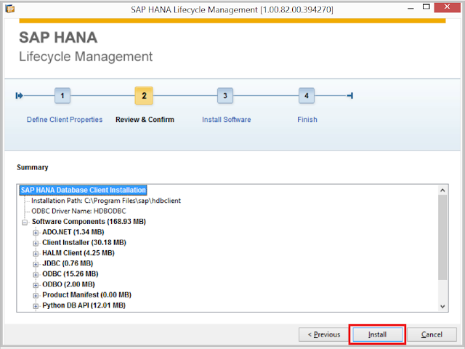Click the wizard end marker icon
The image size is (465, 349).
pos(350,95)
